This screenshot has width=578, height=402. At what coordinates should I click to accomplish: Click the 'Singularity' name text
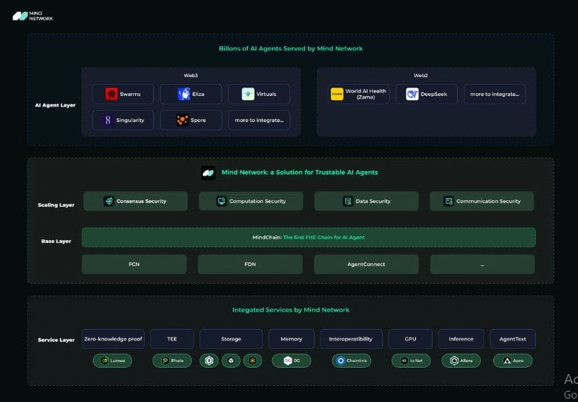point(129,120)
